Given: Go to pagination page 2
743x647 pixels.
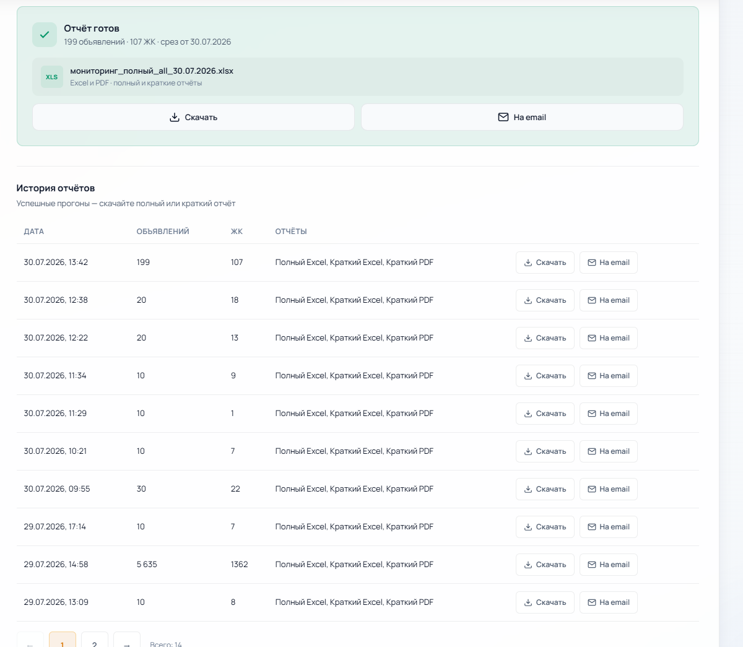Looking at the screenshot, I should click(x=95, y=641).
